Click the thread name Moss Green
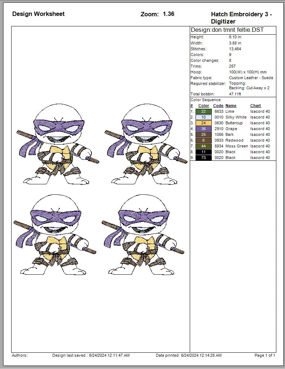Viewport: 285px width, 369px height. tap(237, 146)
